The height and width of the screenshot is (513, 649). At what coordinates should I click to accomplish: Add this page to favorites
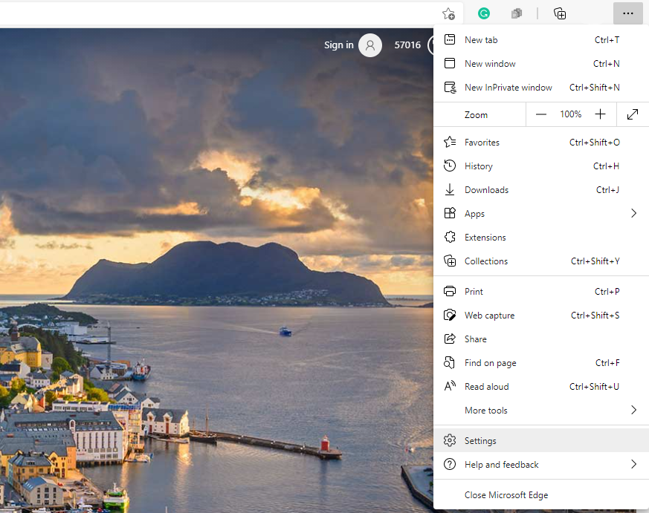[x=448, y=13]
